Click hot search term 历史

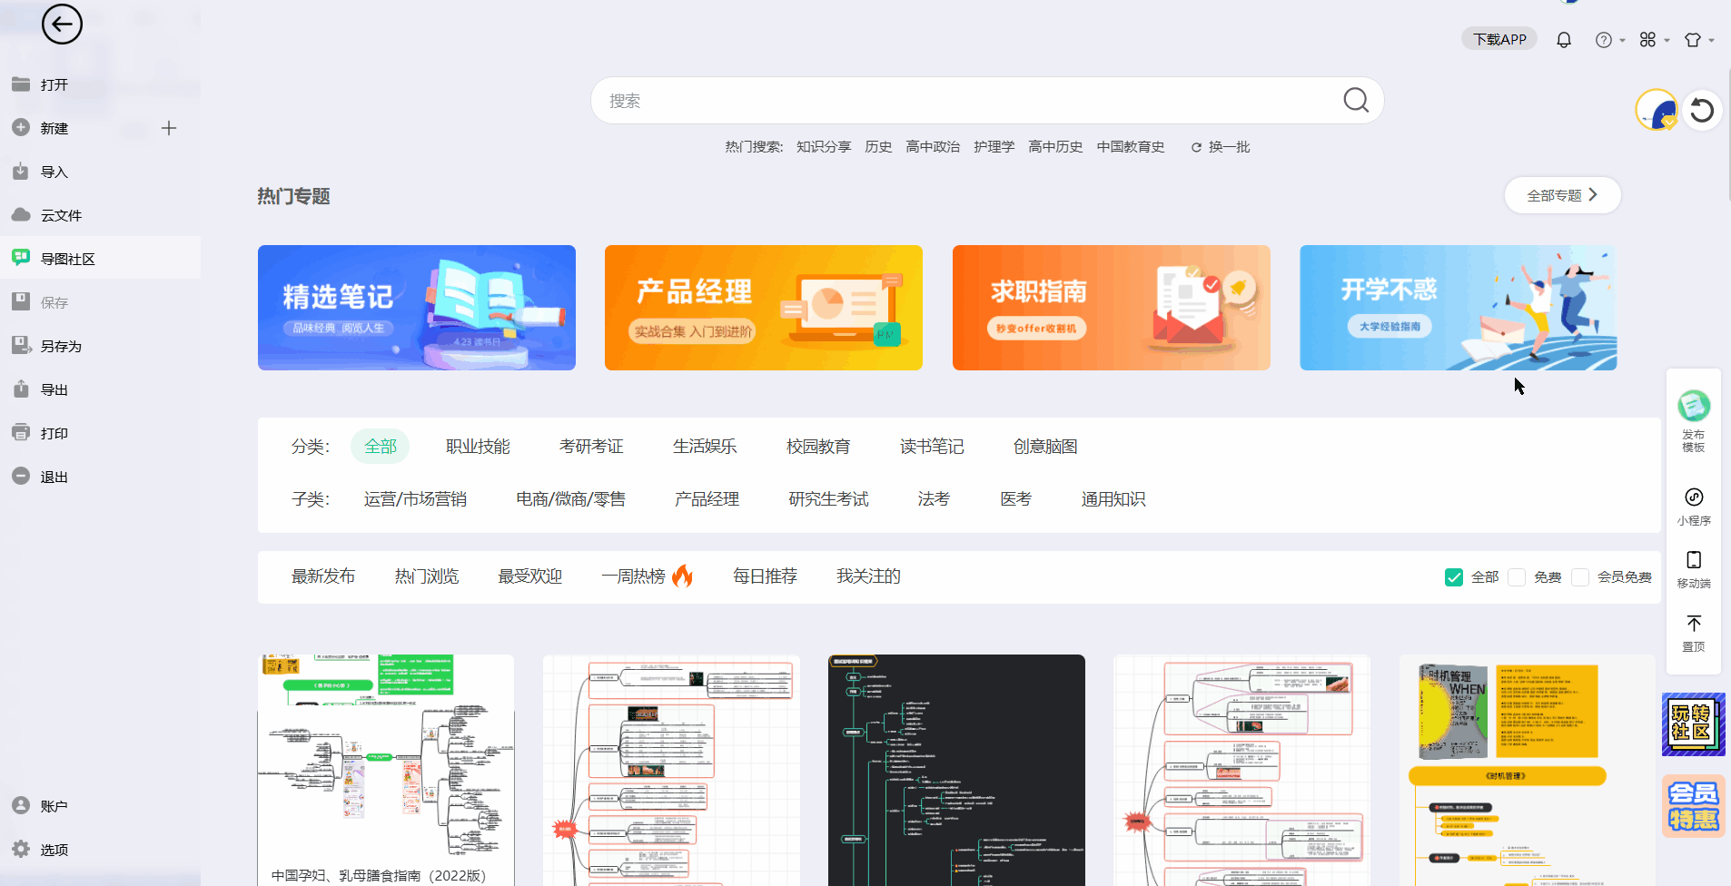pyautogui.click(x=878, y=147)
